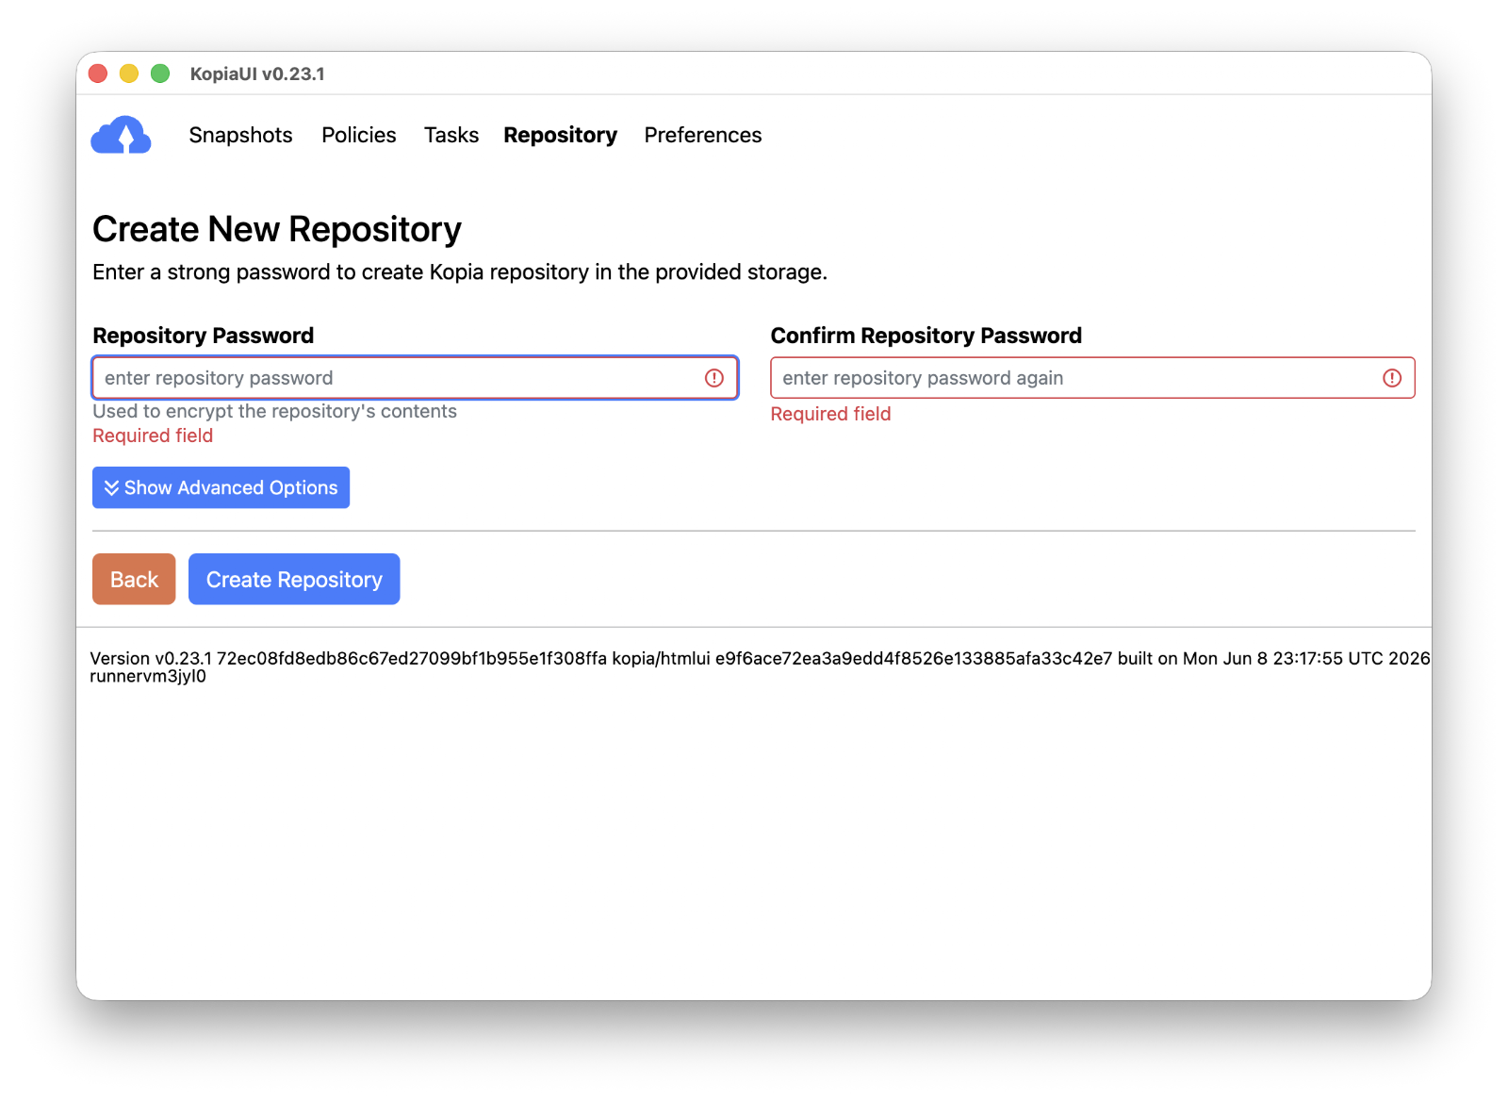Click the version string in the footer
The image size is (1508, 1101).
[x=760, y=666]
